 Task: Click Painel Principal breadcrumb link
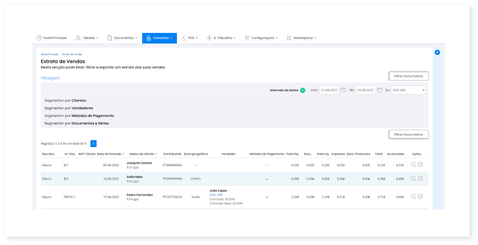[48, 54]
